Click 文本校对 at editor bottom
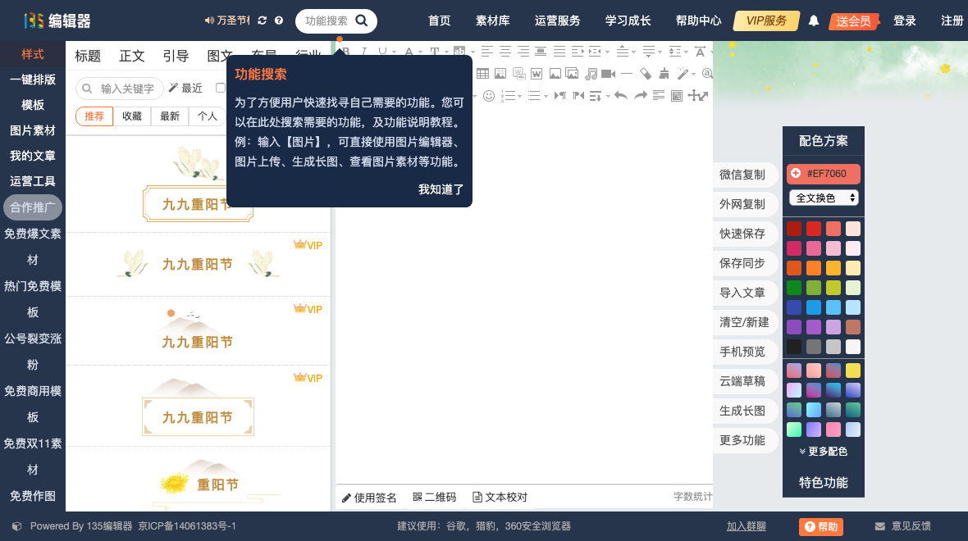The height and width of the screenshot is (541, 968). point(500,498)
